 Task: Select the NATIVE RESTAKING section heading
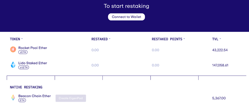26,87
